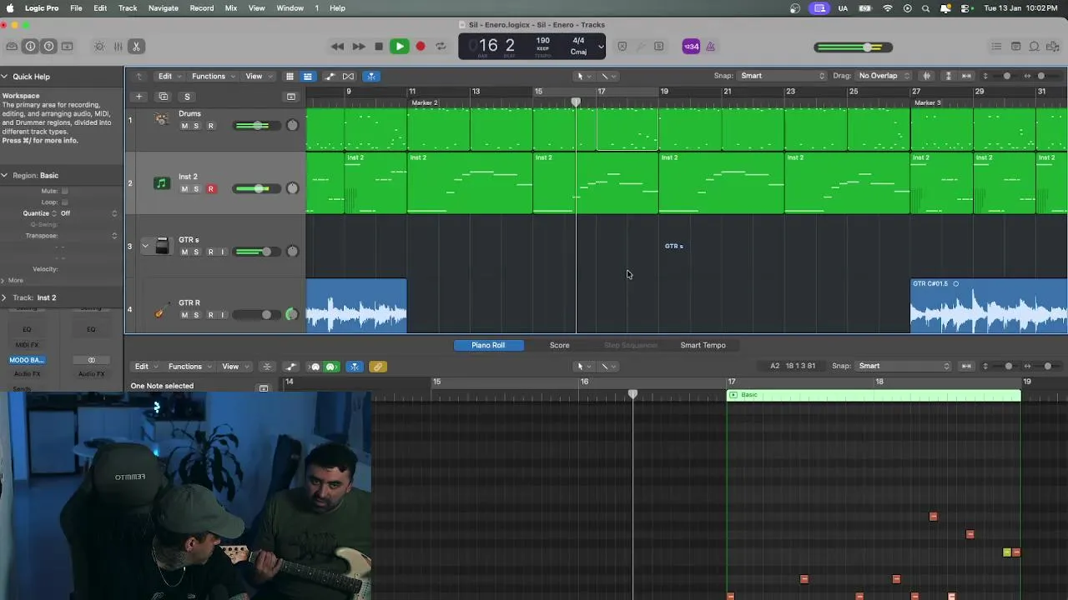The width and height of the screenshot is (1068, 600).
Task: Toggle the piano roll Link button
Action: 378,367
